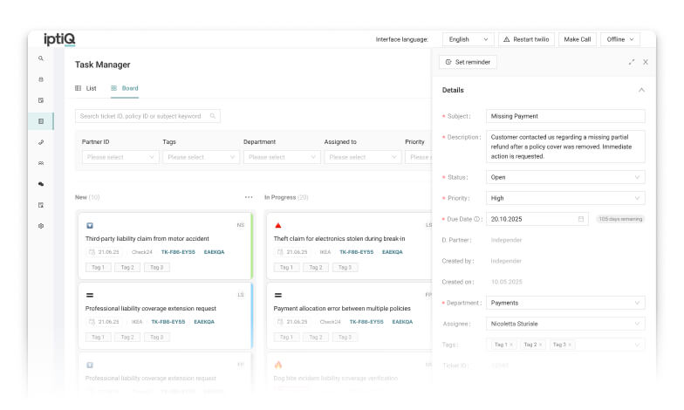Image resolution: width=684 pixels, height=410 pixels.
Task: Switch to the Board tab
Action: (125, 88)
